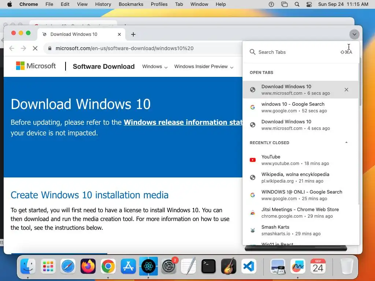The height and width of the screenshot is (281, 375).
Task: Click the Microsoft logo
Action: (x=36, y=66)
